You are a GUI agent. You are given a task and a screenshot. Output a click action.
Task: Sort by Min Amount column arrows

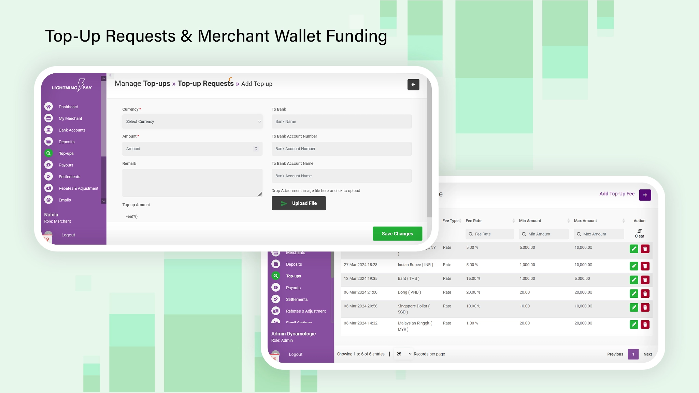[568, 221]
